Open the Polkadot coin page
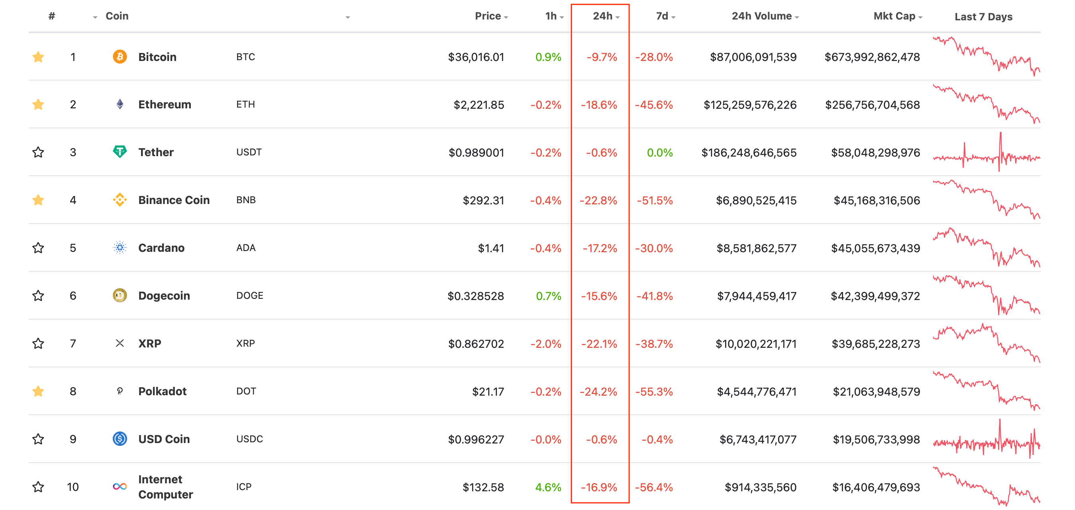 162,391
